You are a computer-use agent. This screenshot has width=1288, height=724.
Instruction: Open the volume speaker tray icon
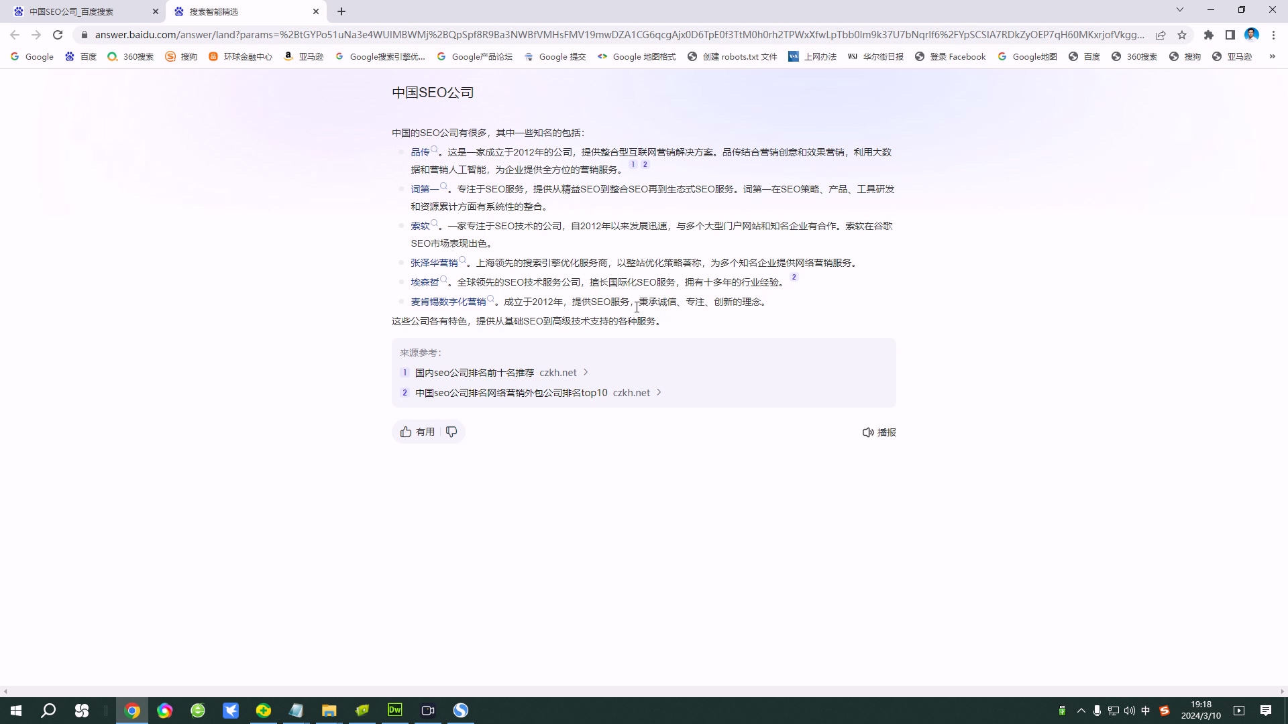click(1130, 711)
